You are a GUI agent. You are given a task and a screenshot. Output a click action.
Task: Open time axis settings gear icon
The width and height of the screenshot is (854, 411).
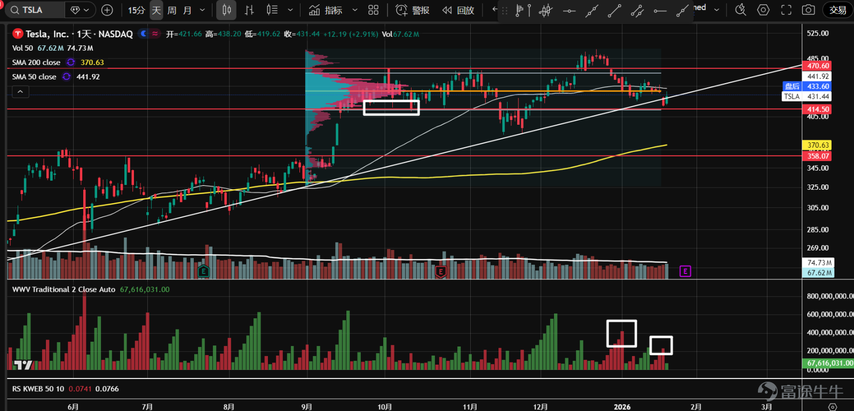833,407
